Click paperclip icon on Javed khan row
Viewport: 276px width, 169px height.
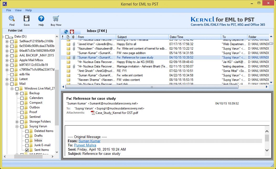click(x=74, y=44)
